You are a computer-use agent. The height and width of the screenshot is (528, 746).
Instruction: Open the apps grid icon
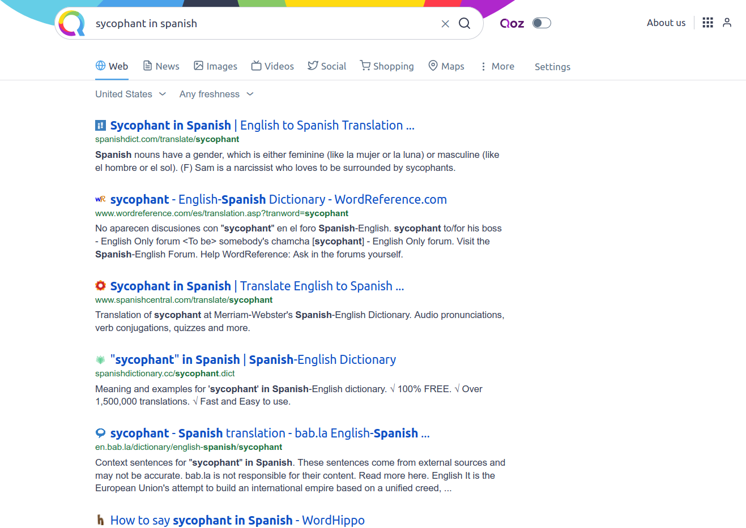[x=707, y=23]
